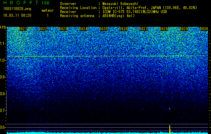
Task: Click the 0829 time marker label
Action: pos(184,29)
